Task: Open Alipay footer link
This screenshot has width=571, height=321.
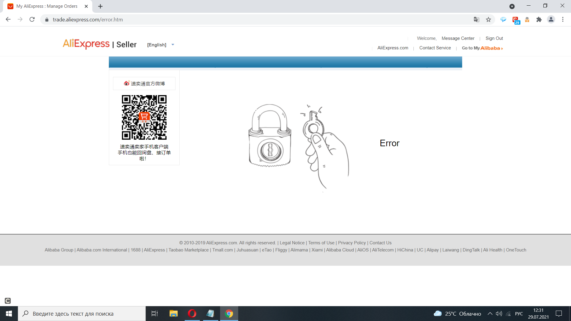Action: [433, 250]
